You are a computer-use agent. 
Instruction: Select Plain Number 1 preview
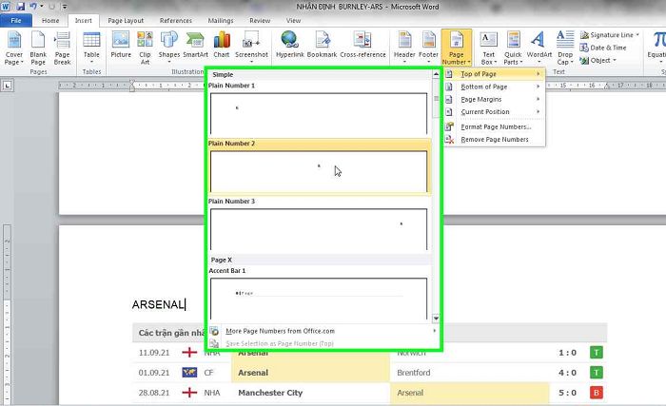(x=319, y=113)
